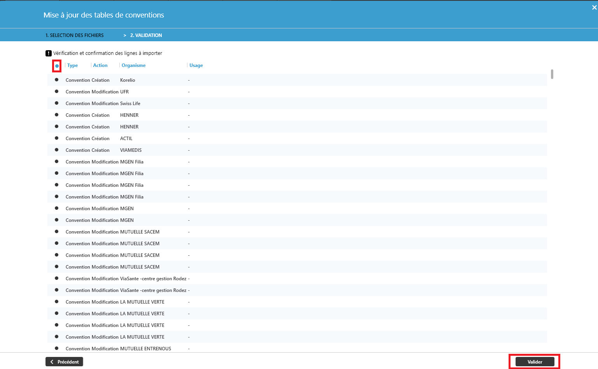Select the 2. Validation step tab
598x369 pixels.
tap(146, 35)
